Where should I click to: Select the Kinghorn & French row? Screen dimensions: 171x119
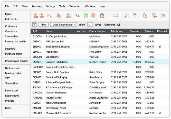pos(100,108)
